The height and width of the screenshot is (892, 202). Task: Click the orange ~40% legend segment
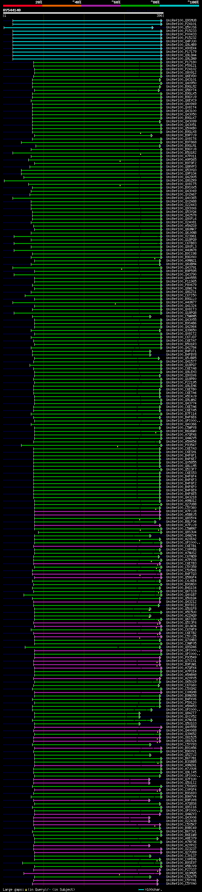[62, 6]
